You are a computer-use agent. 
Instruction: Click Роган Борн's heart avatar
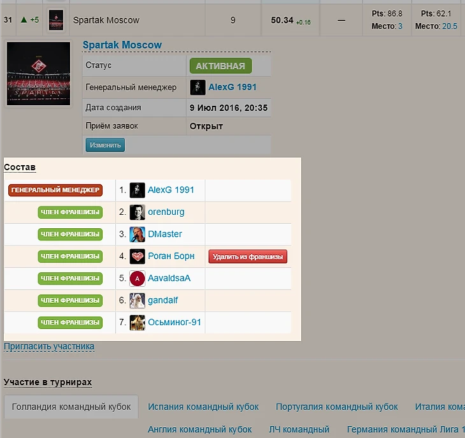point(137,256)
